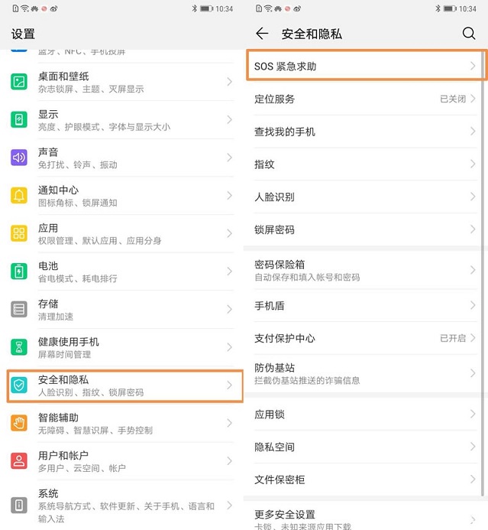488x530 pixels.
Task: Open chevron of 查找我的手机 row
Action: 473,131
